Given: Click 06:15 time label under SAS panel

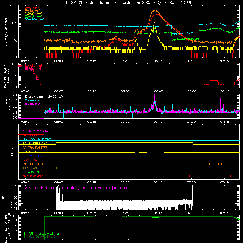Looking at the screenshot, I should pos(92,213).
